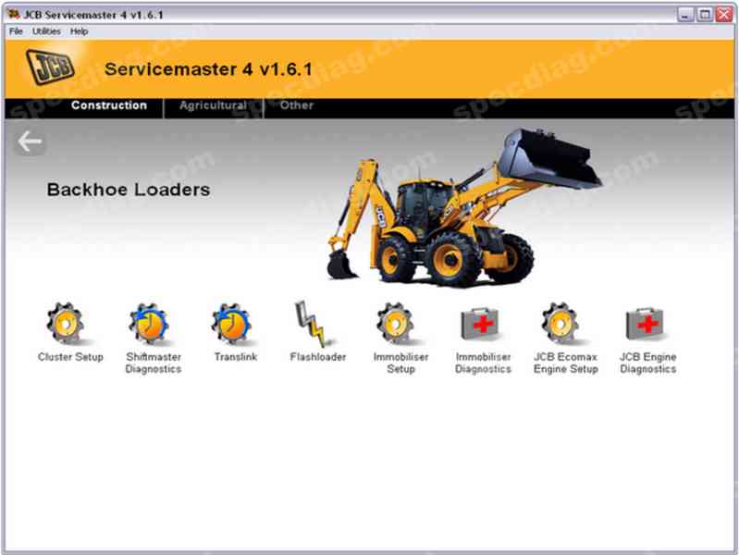Screen dimensions: 739x555
Task: Select the Construction tab
Action: (109, 105)
